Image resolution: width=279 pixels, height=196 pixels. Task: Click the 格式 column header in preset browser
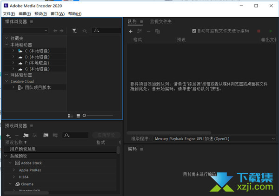click(101, 142)
